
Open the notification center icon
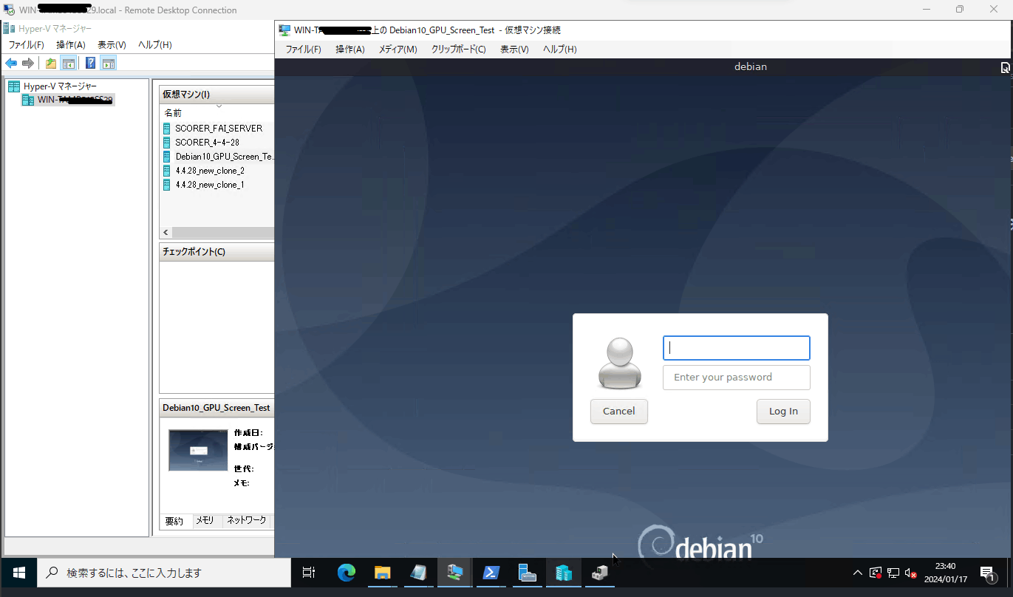point(988,573)
